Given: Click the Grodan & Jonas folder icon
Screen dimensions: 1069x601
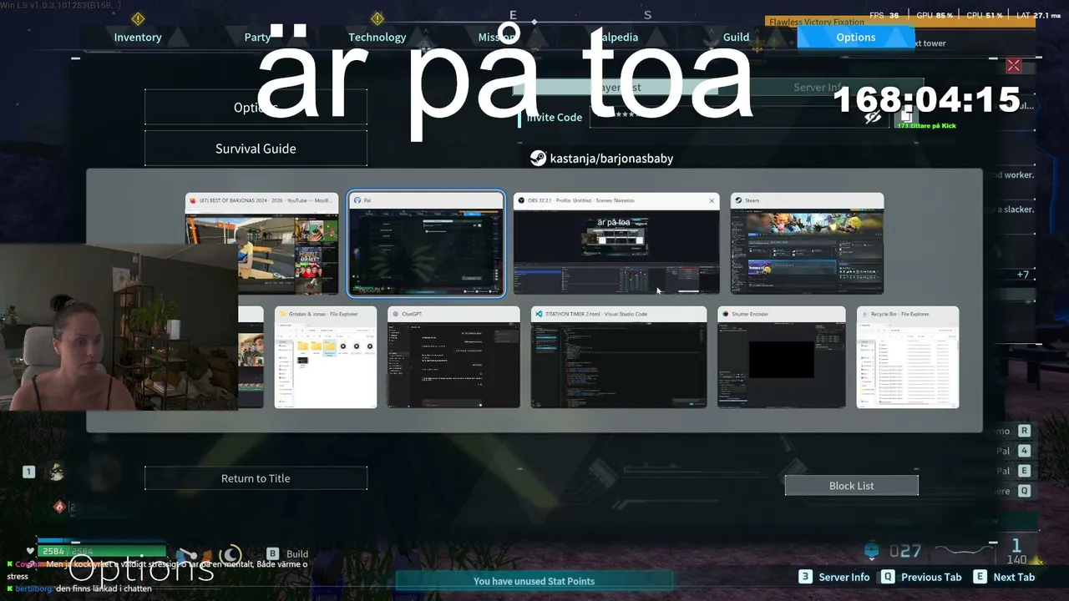Looking at the screenshot, I should coord(282,314).
